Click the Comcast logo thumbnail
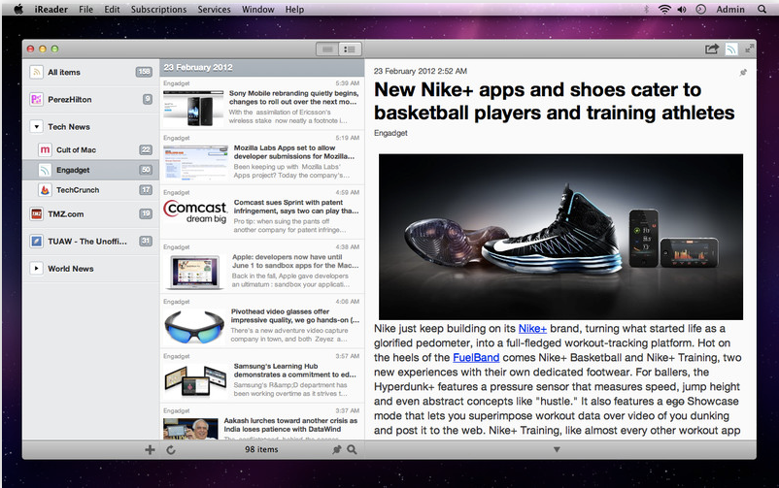779x488 pixels. pos(195,211)
